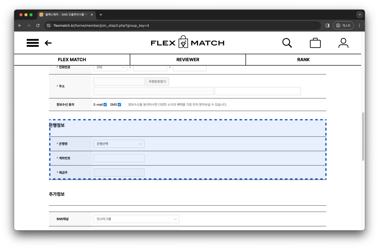Open the 은행선택 bank dropdown
The image size is (379, 249).
pos(119,144)
